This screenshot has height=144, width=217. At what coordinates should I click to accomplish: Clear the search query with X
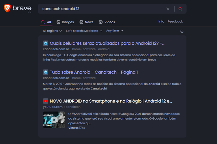coord(168,9)
